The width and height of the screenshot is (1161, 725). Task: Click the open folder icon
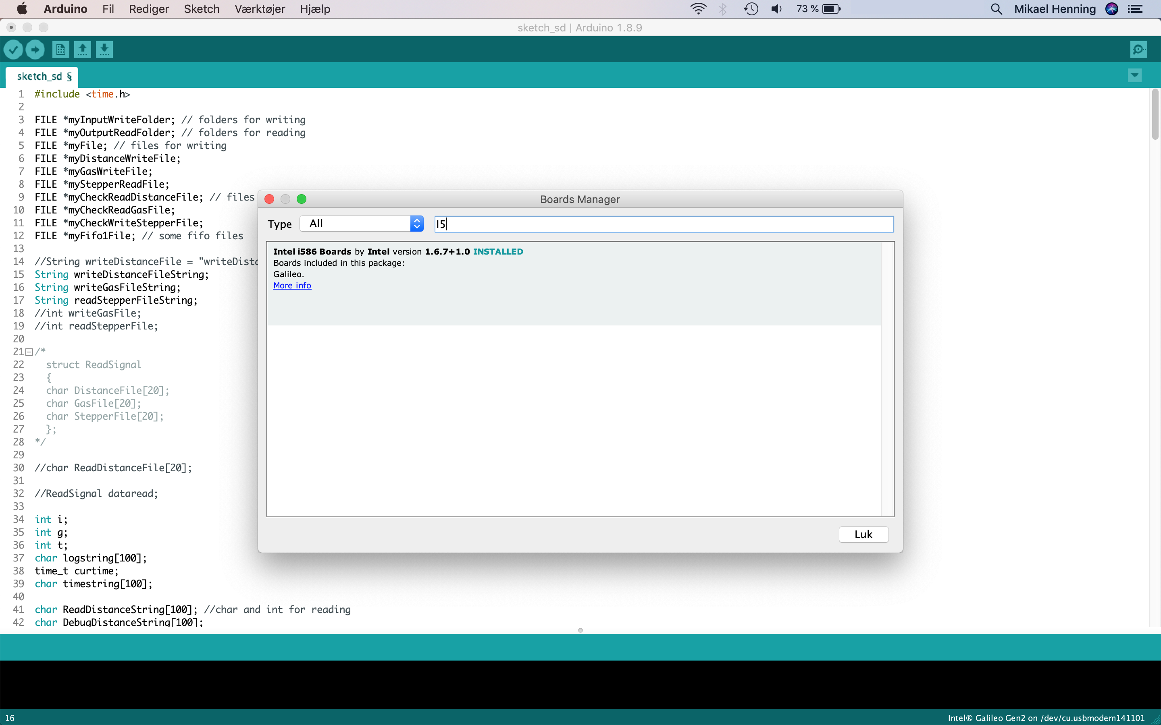(x=81, y=49)
